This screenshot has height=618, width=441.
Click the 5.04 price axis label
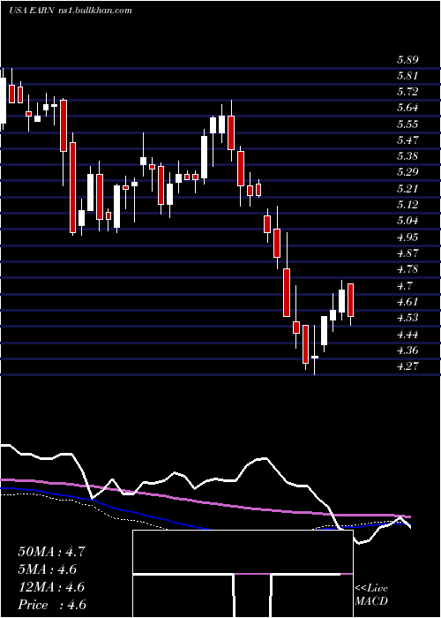coord(407,221)
